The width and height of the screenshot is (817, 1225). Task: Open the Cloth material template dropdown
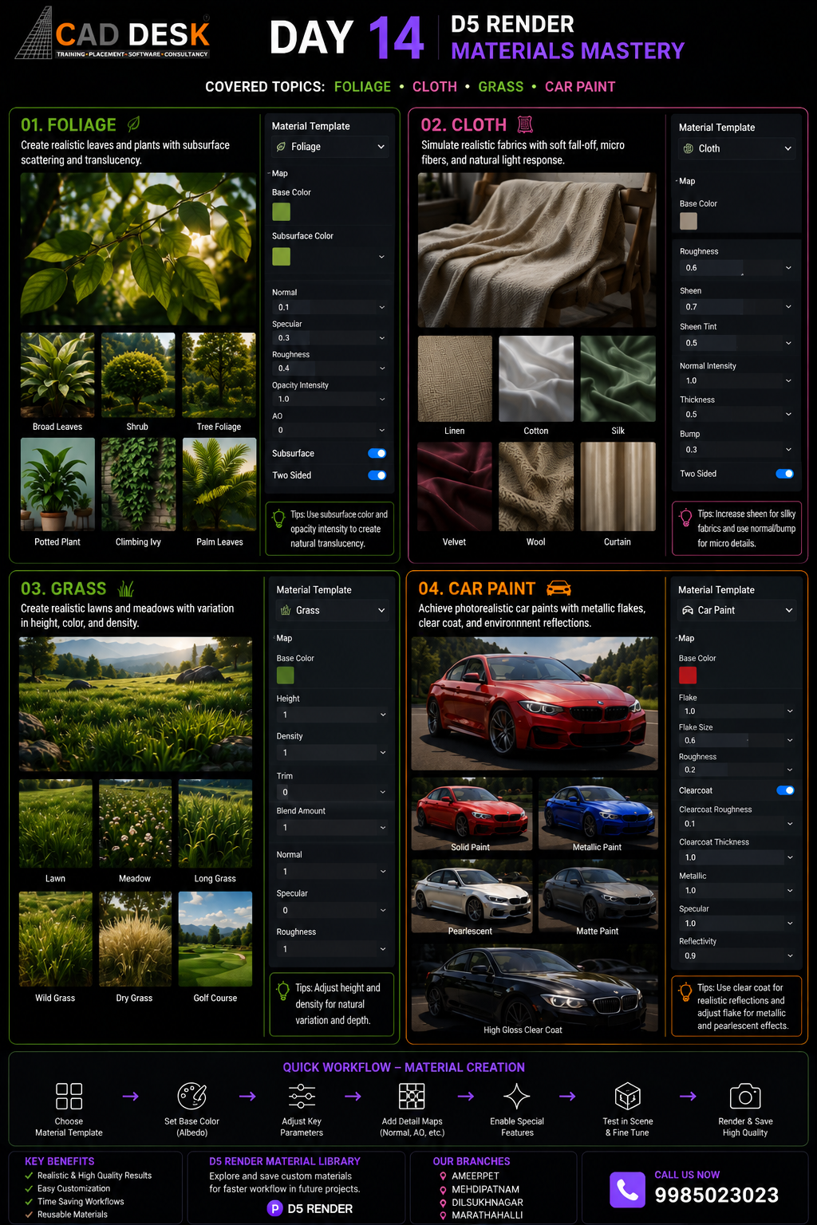tap(737, 148)
